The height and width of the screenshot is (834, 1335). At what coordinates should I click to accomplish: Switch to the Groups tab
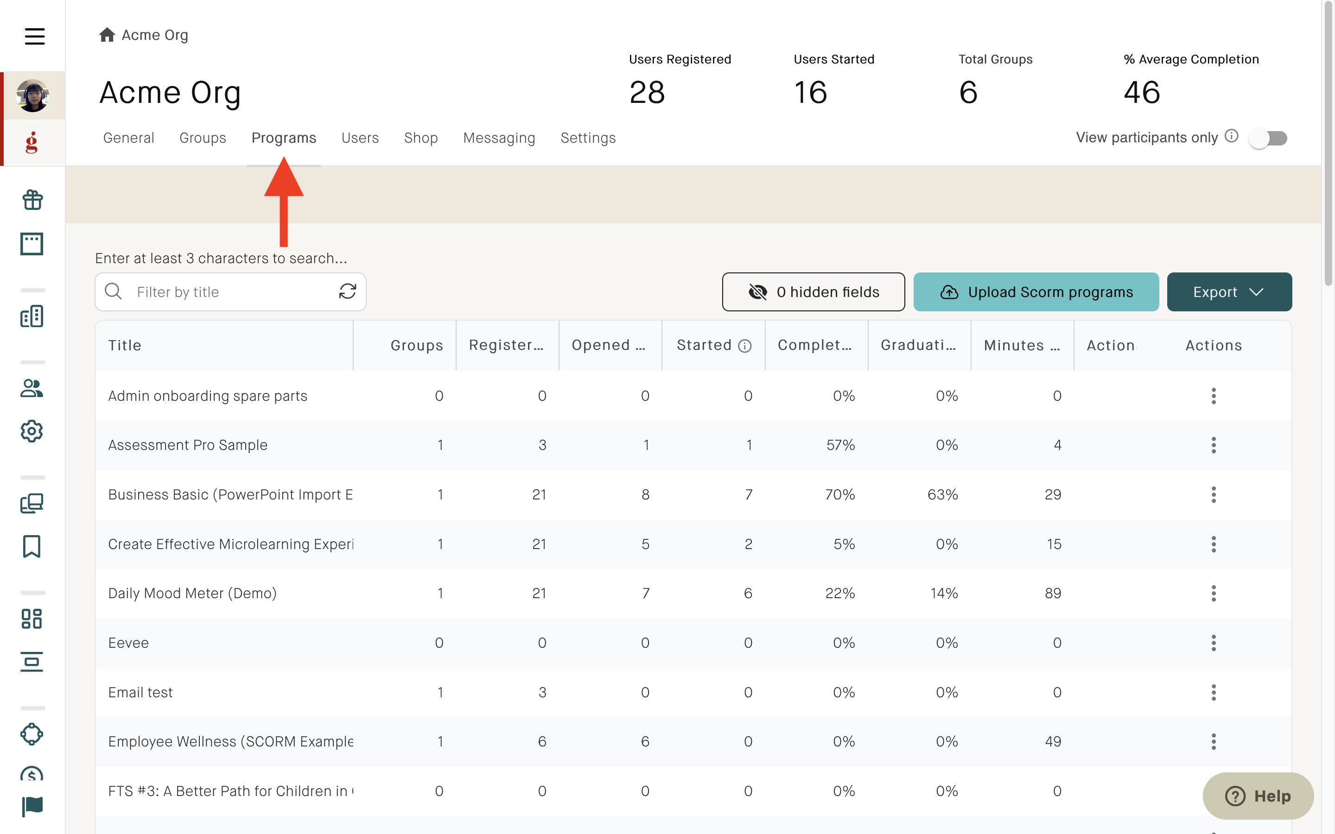pos(203,138)
